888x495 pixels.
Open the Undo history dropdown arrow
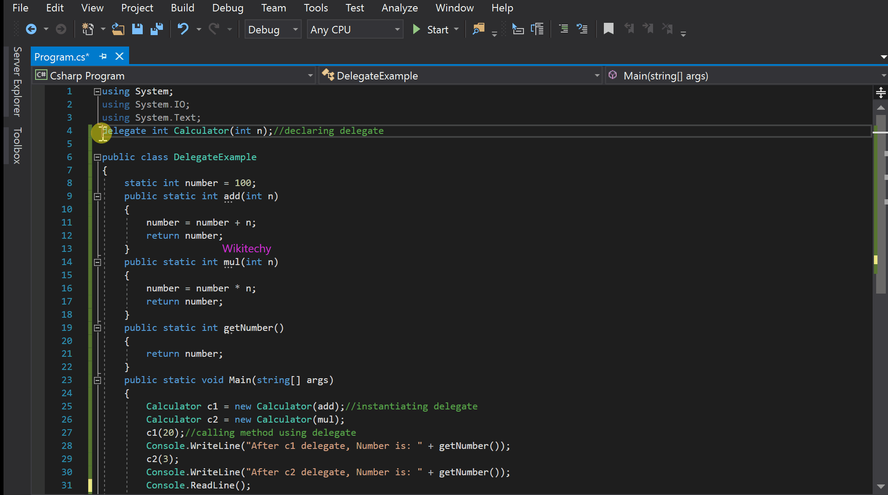pyautogui.click(x=199, y=29)
